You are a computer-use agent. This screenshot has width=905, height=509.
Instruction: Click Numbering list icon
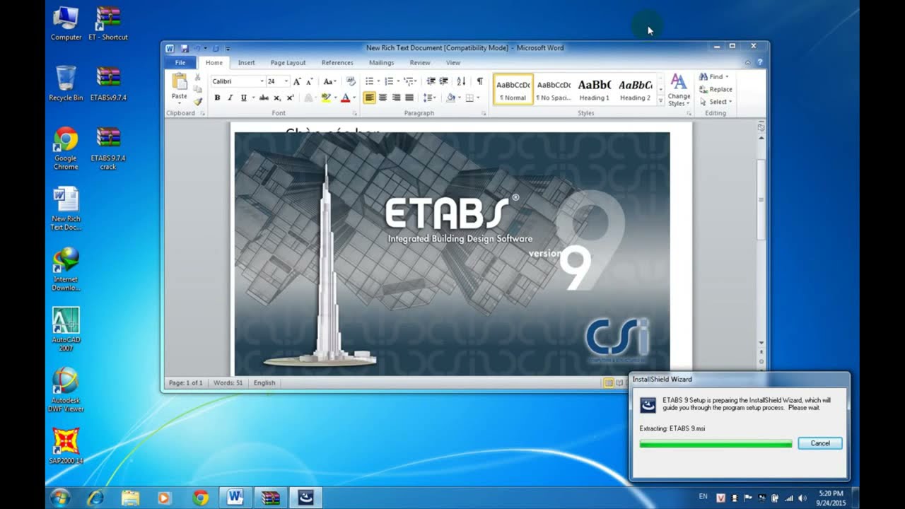(x=390, y=81)
